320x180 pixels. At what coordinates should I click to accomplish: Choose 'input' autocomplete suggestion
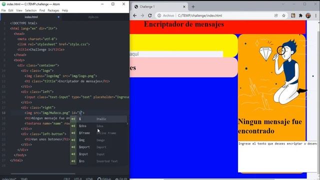point(99,154)
